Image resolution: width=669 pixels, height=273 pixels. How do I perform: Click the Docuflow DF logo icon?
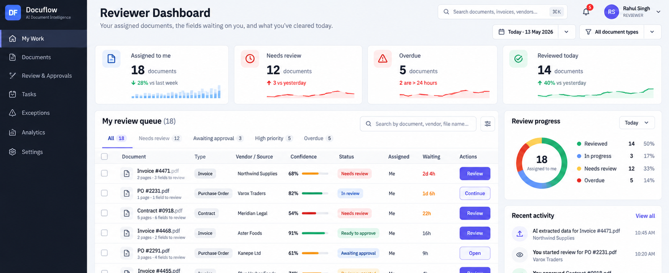point(13,13)
